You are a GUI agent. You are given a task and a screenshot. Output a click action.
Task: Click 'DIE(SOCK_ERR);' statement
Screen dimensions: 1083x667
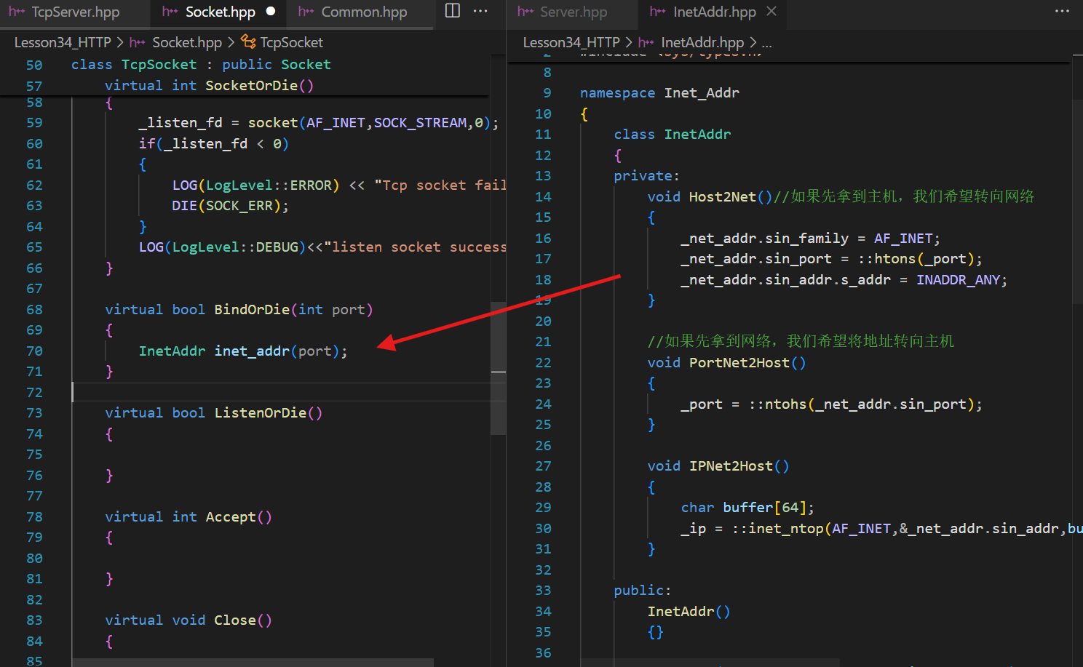230,206
